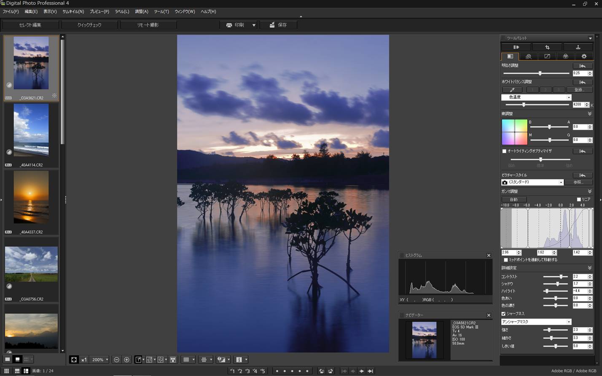The width and height of the screenshot is (602, 376).
Task: Click the クイックチェック button
Action: [89, 25]
